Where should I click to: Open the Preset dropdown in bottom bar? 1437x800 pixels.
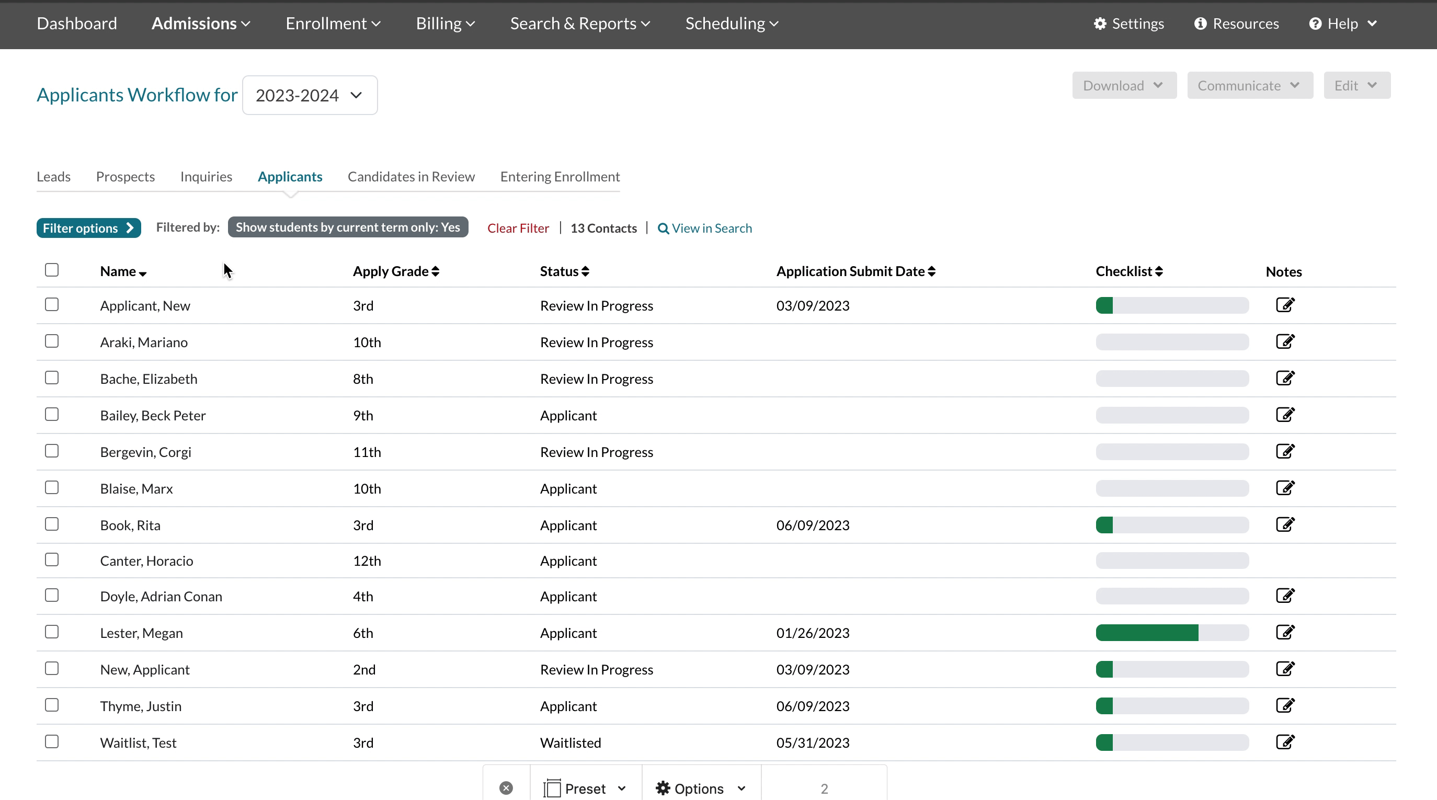585,788
